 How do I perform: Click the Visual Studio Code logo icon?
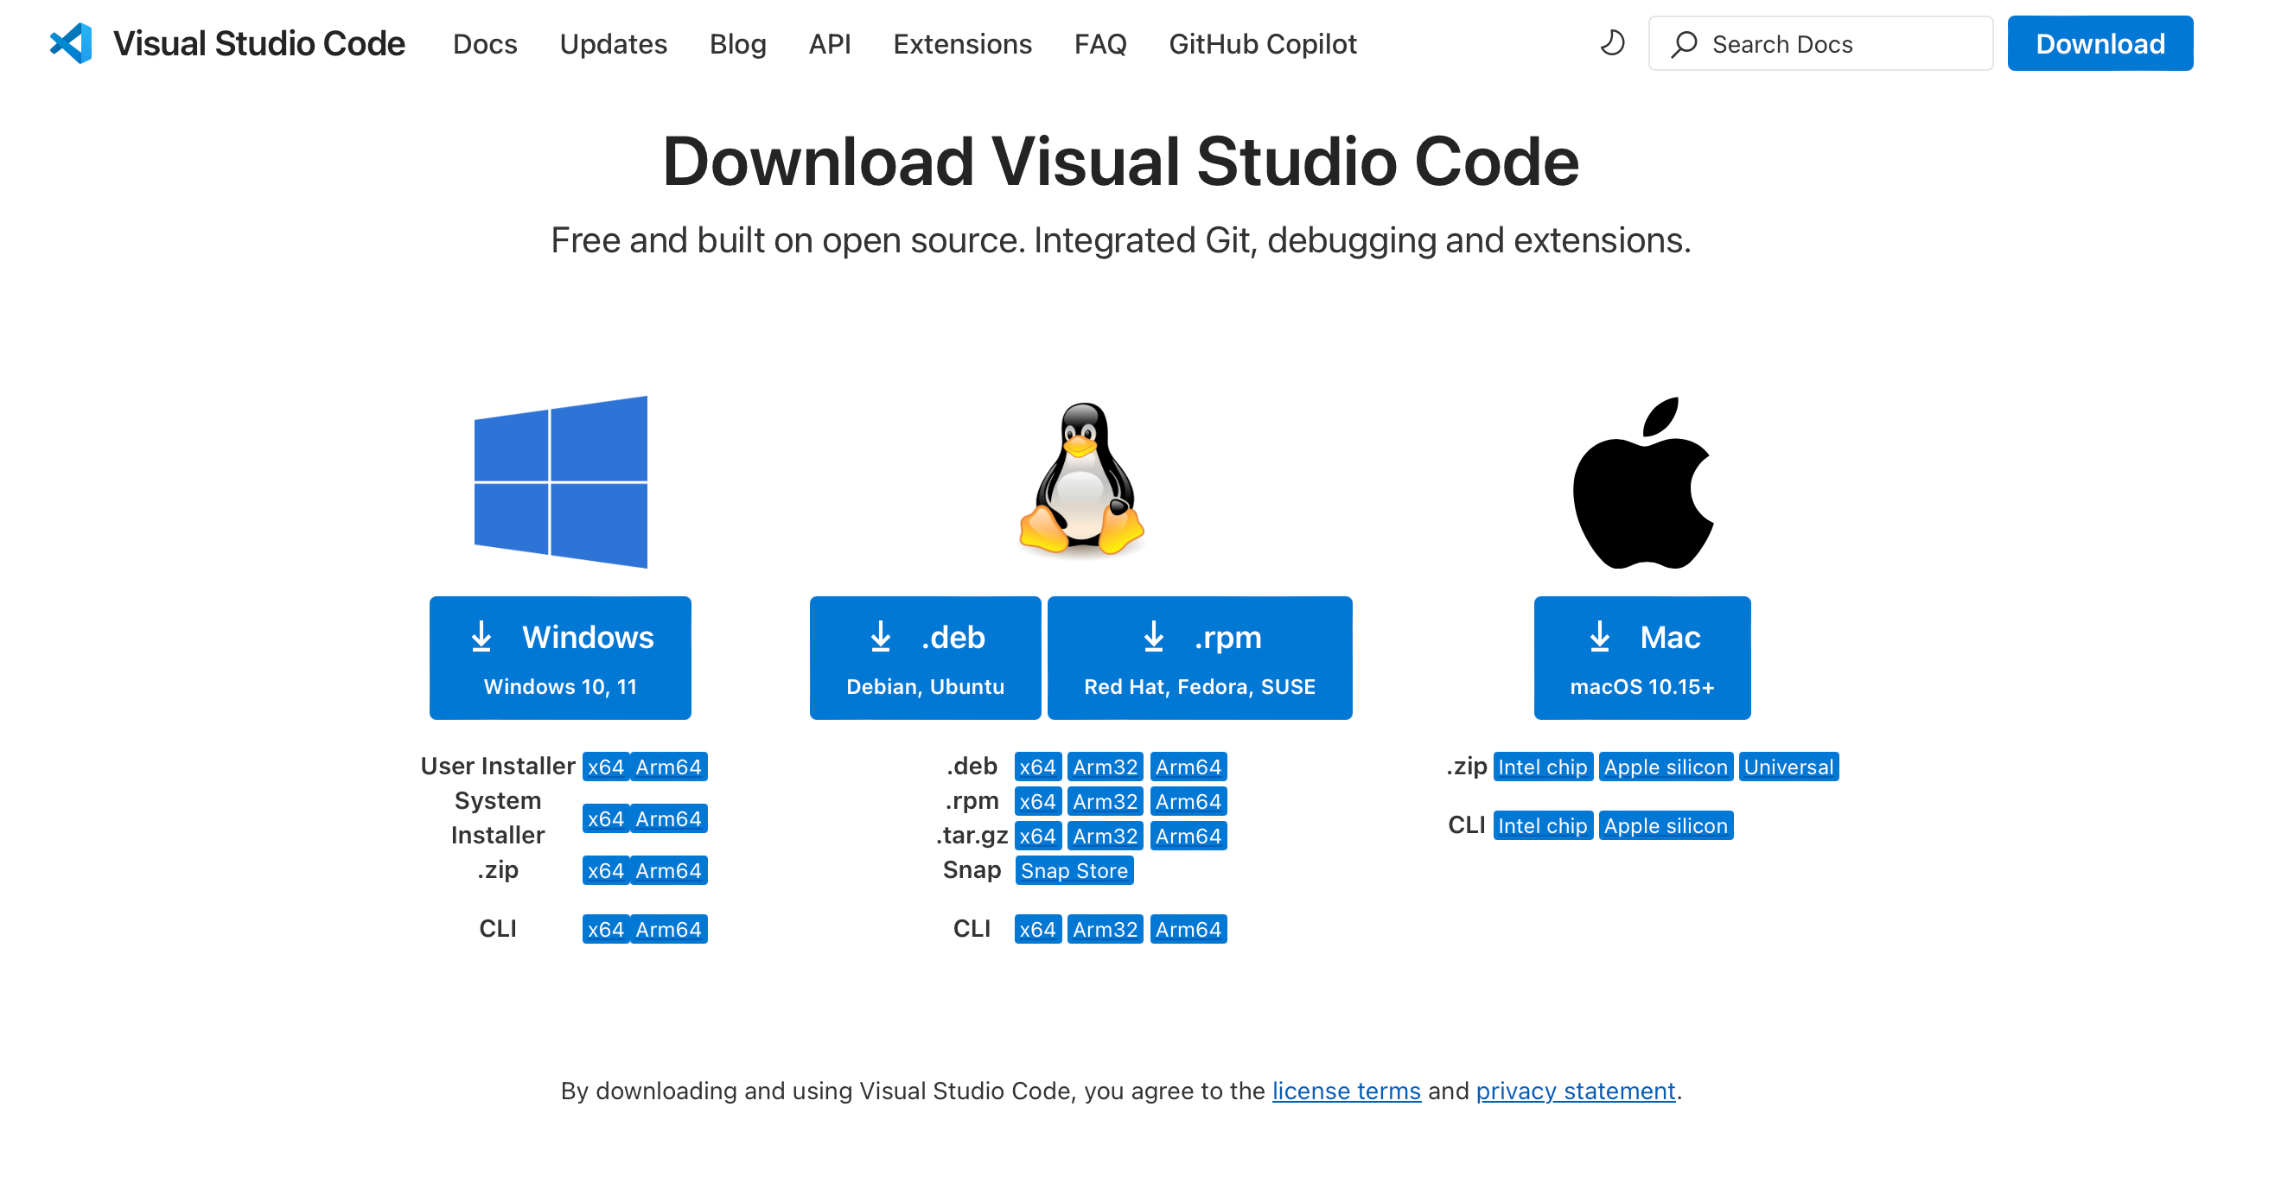click(72, 43)
